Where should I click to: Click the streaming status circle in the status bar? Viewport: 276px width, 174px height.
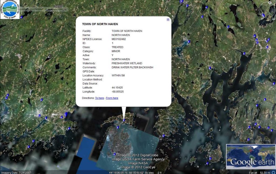(x=273, y=173)
